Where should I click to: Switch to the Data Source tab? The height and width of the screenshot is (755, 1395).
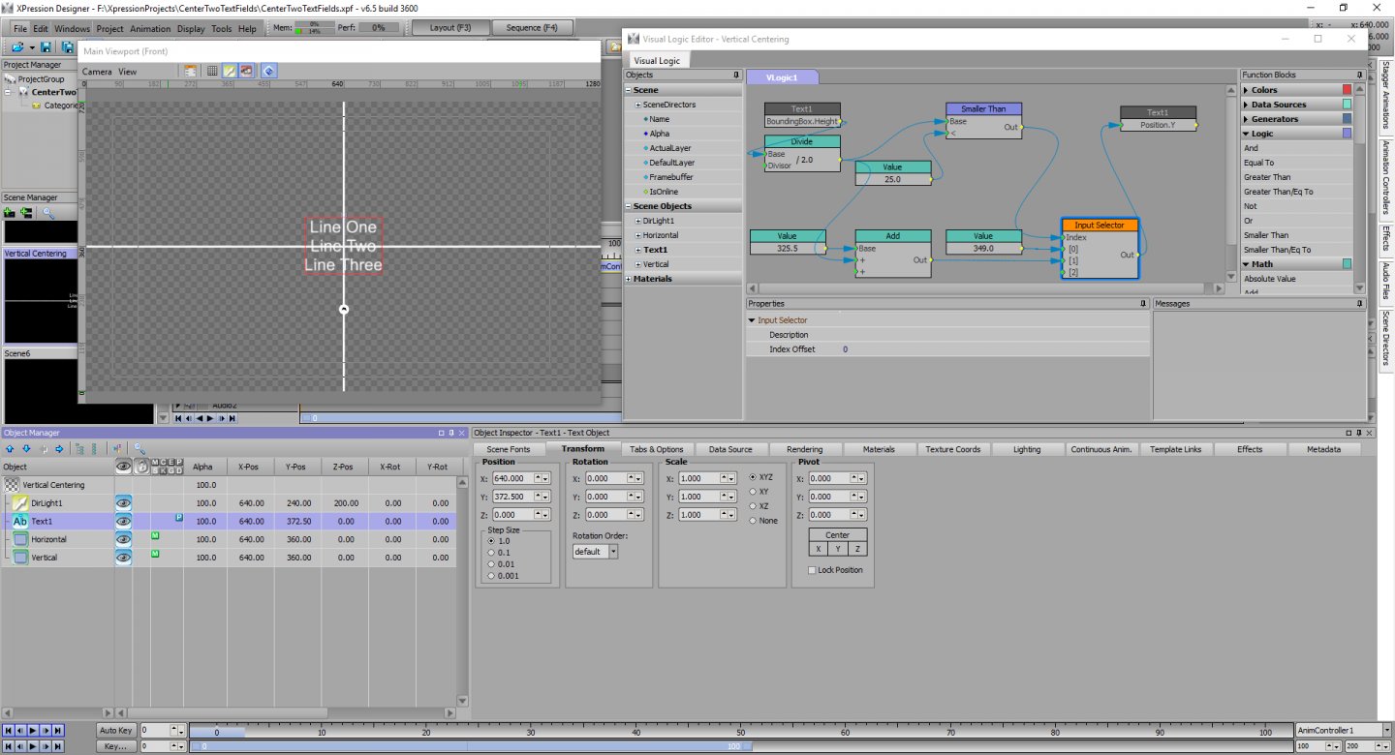click(x=729, y=449)
